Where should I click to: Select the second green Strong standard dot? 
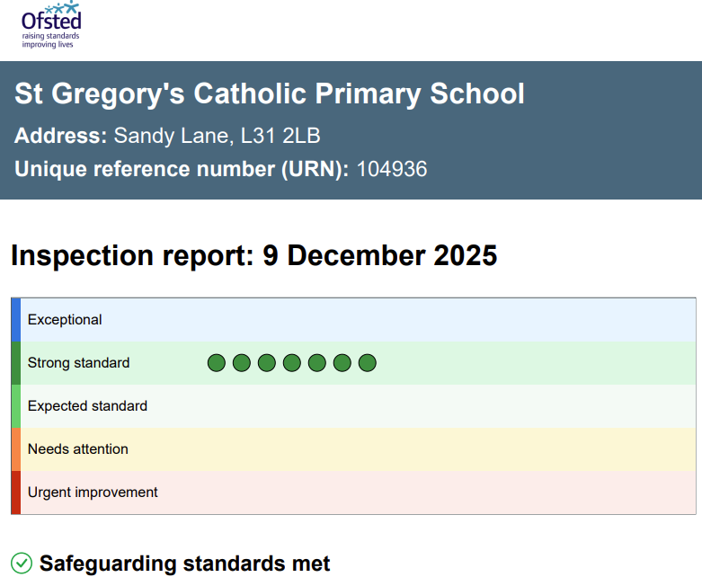[242, 363]
